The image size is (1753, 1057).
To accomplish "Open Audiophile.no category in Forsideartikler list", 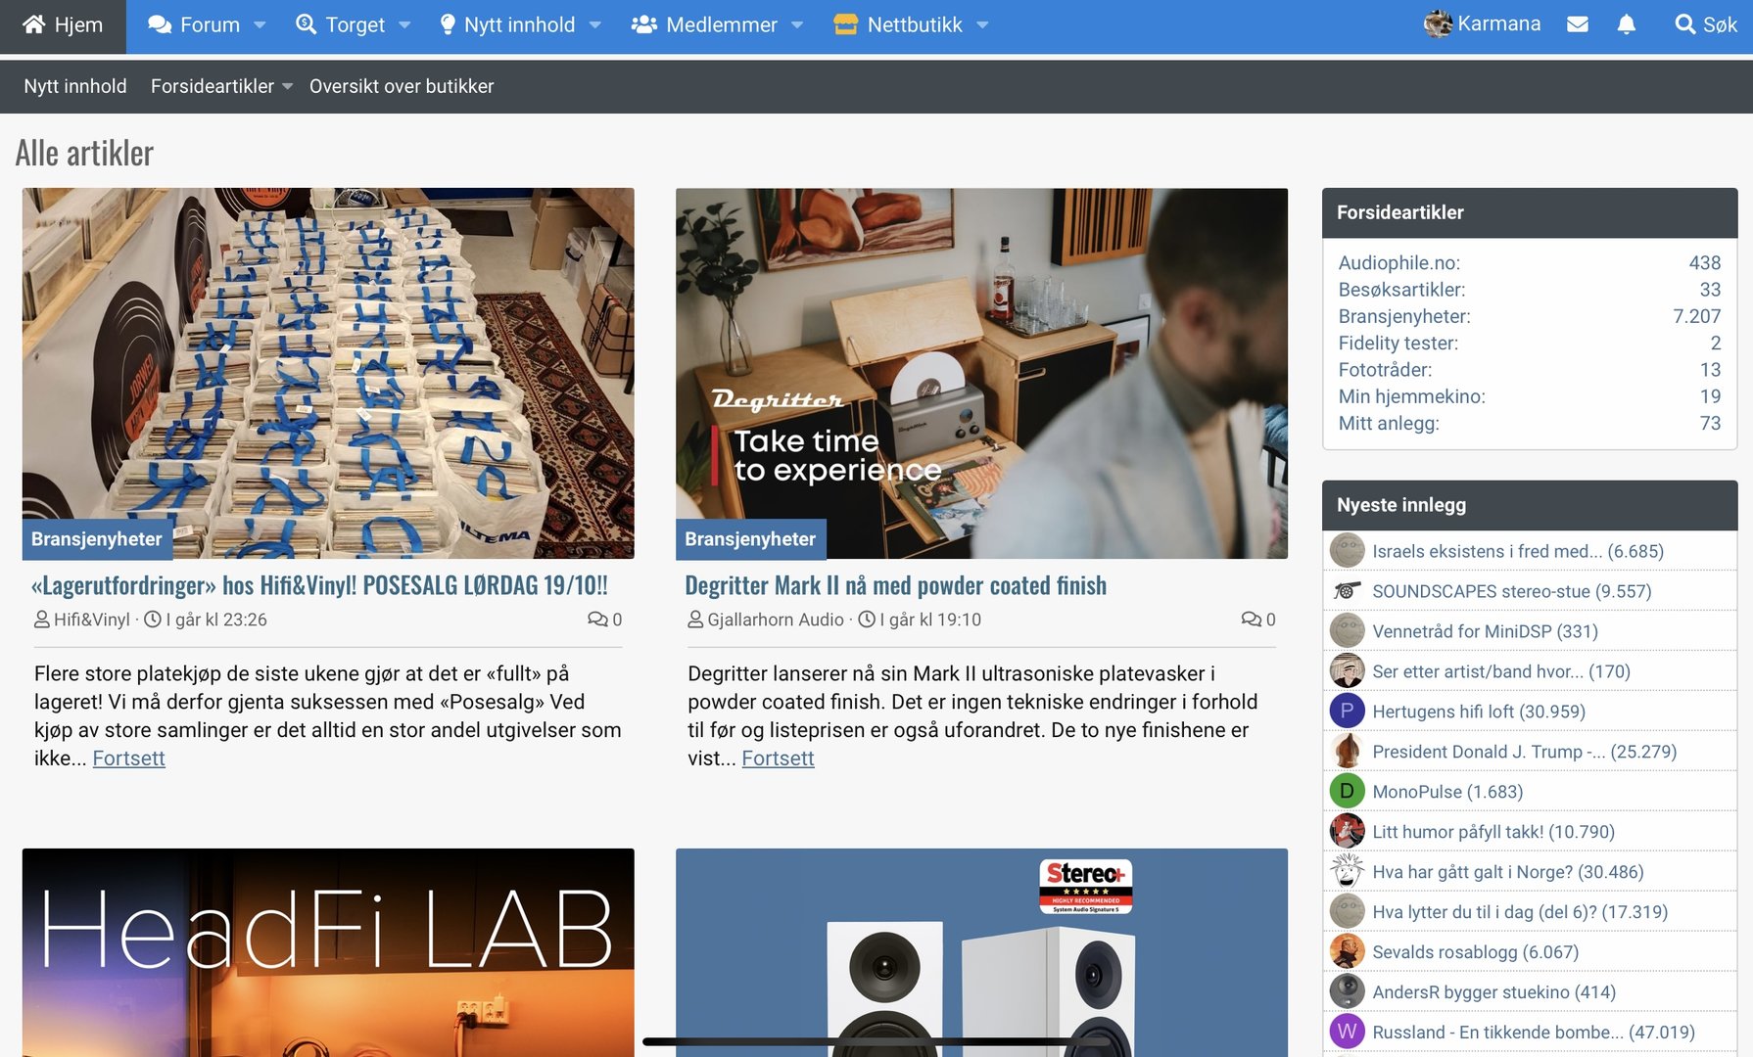I will pos(1398,262).
